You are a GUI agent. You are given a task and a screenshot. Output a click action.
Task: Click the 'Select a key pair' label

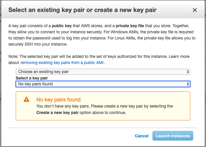[32, 78]
